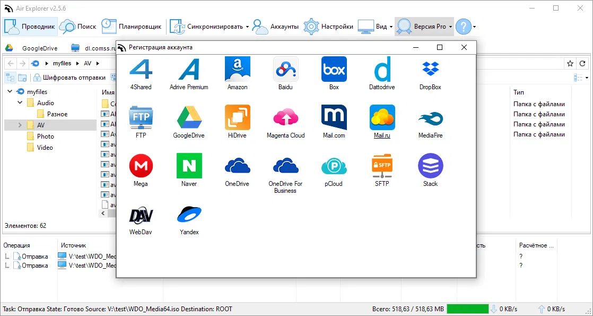The height and width of the screenshot is (316, 593).
Task: Choose the OneDrive icon
Action: point(237,166)
